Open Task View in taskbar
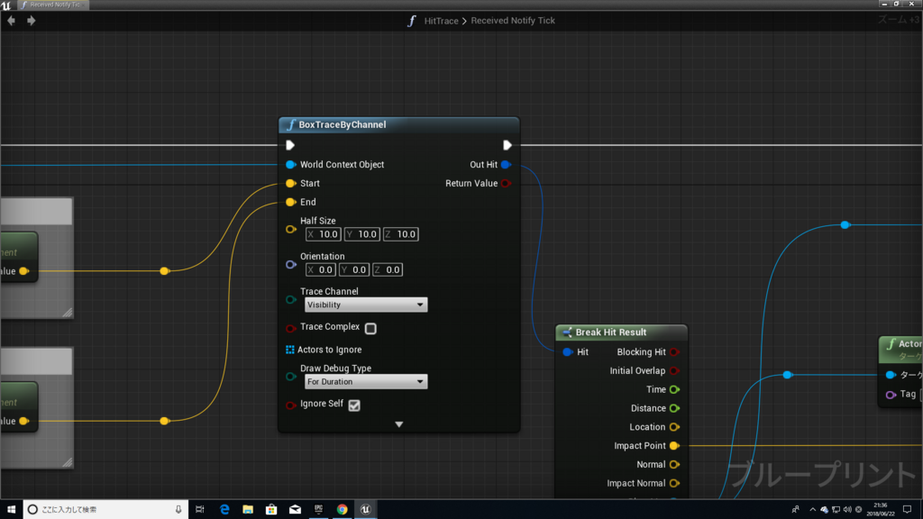The width and height of the screenshot is (923, 519). (x=200, y=510)
